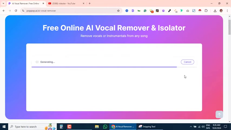
Task: Open the checkmark square extension icon
Action: tap(157, 11)
